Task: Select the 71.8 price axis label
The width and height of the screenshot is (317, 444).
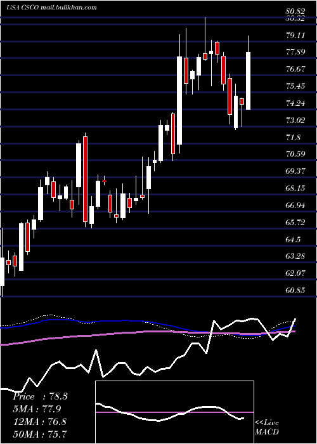Action: 293,138
